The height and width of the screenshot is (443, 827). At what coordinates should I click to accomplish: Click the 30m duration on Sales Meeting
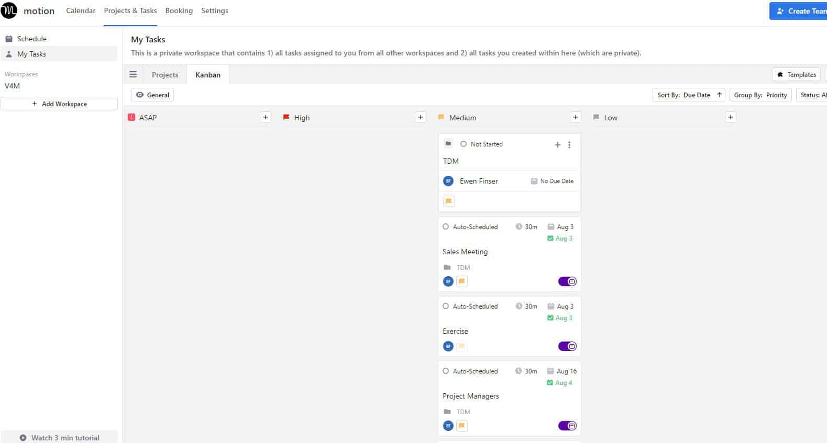point(526,227)
